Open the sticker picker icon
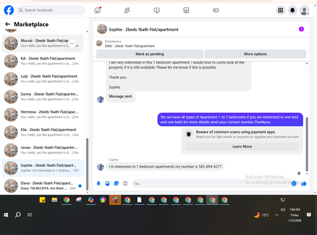The image size is (317, 235). pos(116,184)
